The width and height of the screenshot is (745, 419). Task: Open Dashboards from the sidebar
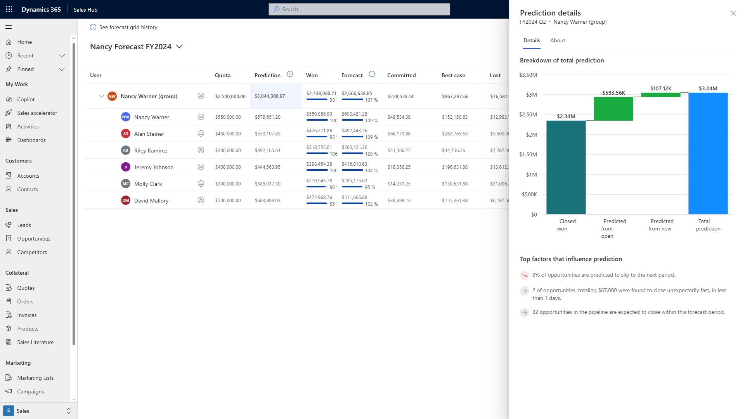(x=31, y=140)
